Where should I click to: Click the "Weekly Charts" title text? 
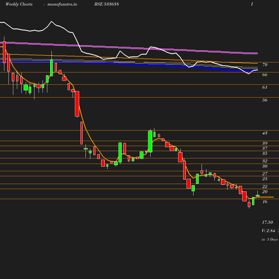(x=19, y=4)
